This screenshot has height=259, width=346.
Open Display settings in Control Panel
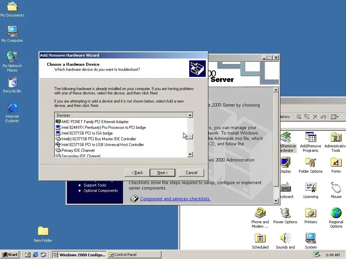286,165
